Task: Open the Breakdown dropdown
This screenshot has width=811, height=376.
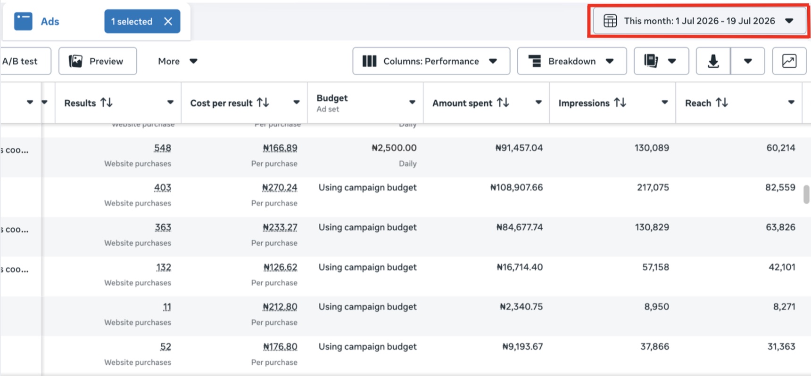Action: (x=571, y=61)
